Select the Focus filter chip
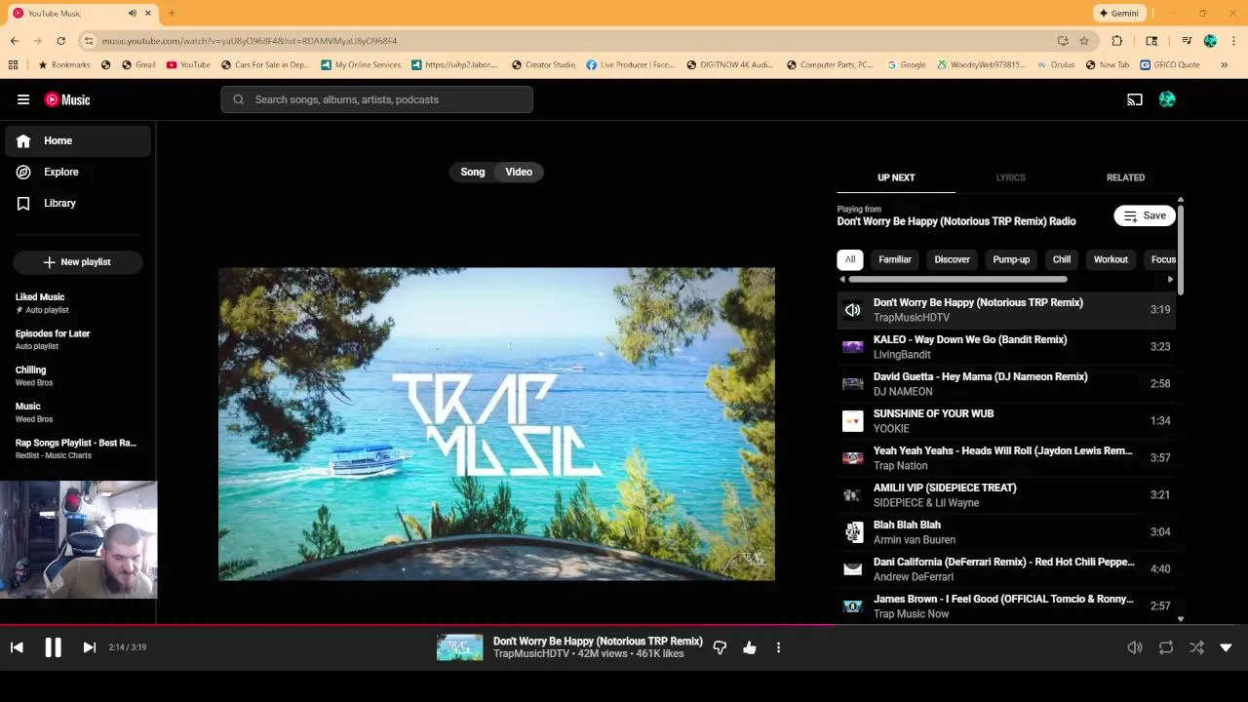 (1162, 259)
